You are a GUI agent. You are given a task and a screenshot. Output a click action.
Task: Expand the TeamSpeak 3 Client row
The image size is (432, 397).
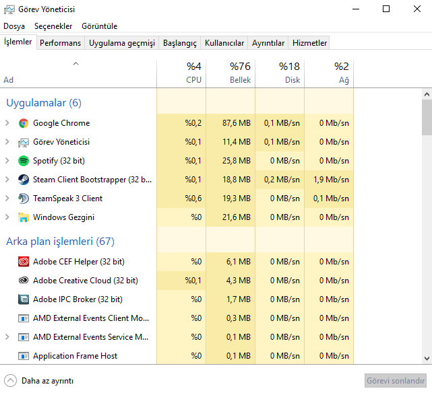pos(7,199)
